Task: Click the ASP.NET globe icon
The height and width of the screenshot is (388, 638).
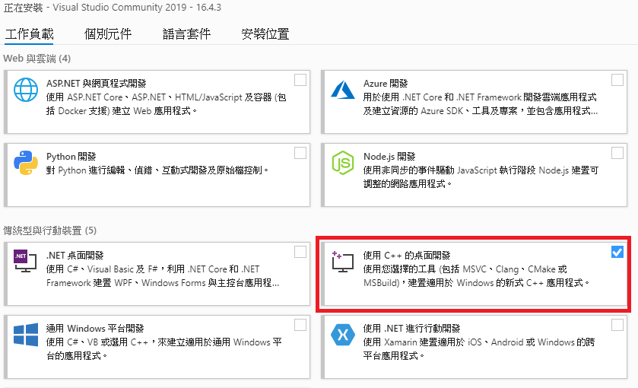Action: click(x=26, y=90)
